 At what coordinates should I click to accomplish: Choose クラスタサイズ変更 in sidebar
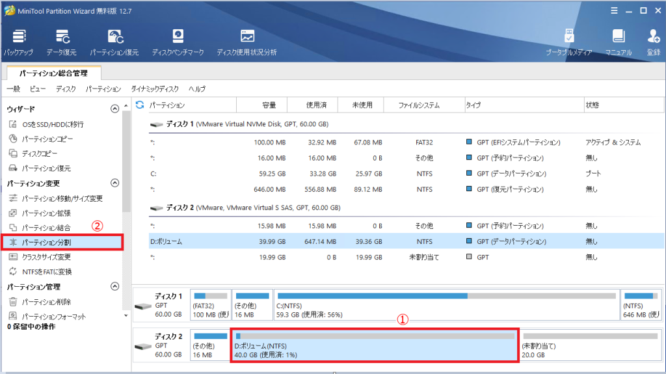point(41,257)
